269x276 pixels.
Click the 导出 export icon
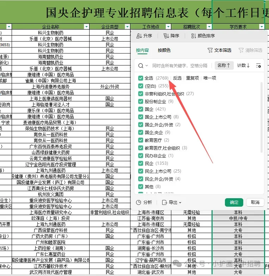click(164, 202)
